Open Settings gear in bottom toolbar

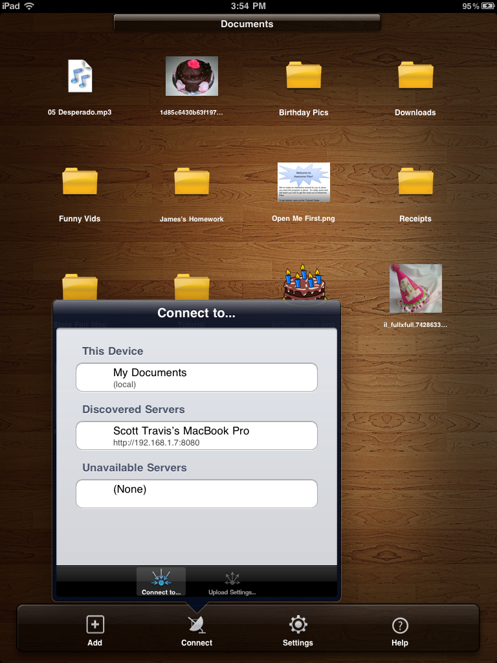(298, 625)
